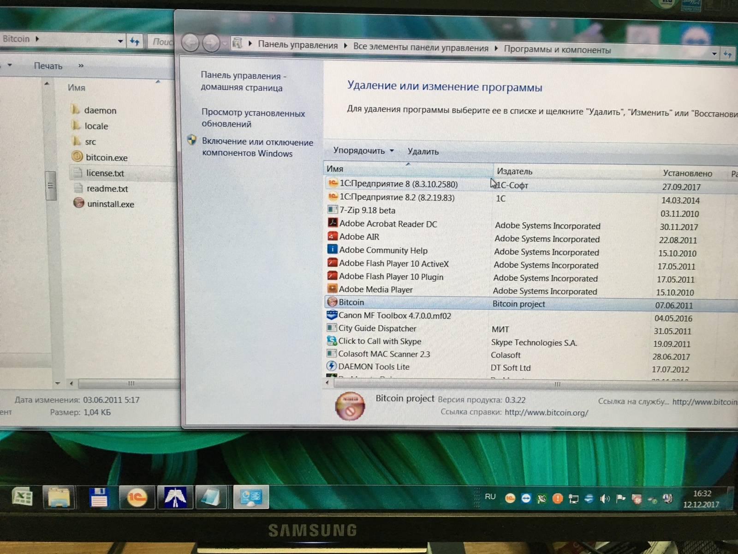Click 'Печать' in Explorer toolbar

pyautogui.click(x=48, y=66)
